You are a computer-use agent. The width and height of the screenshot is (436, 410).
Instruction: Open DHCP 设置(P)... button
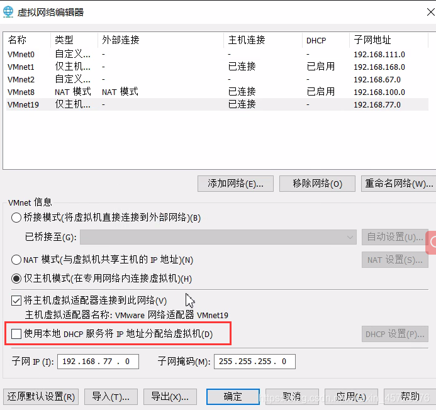(394, 334)
